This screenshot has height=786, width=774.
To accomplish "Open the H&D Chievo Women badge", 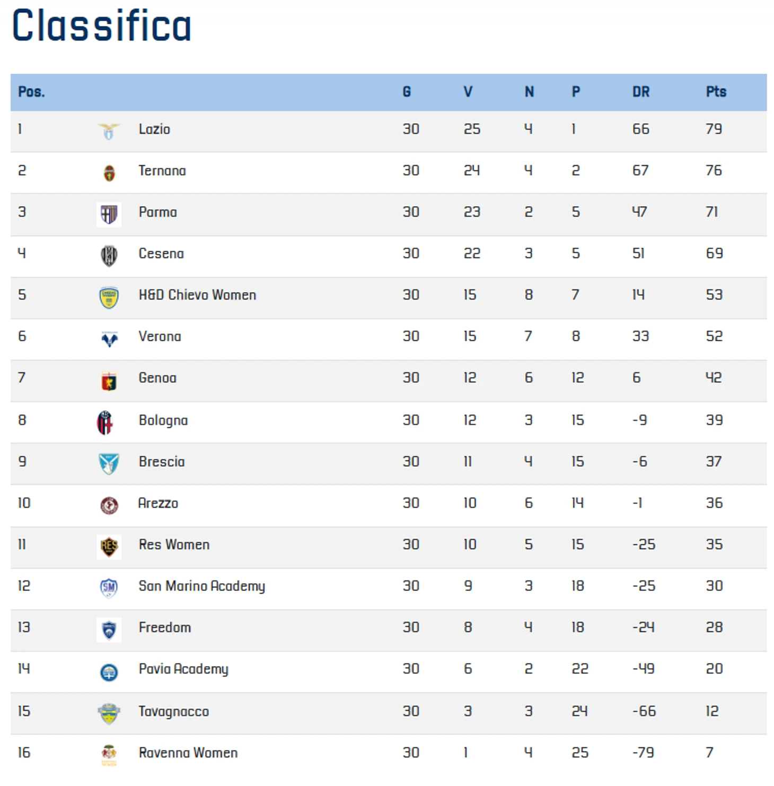I will tap(109, 297).
